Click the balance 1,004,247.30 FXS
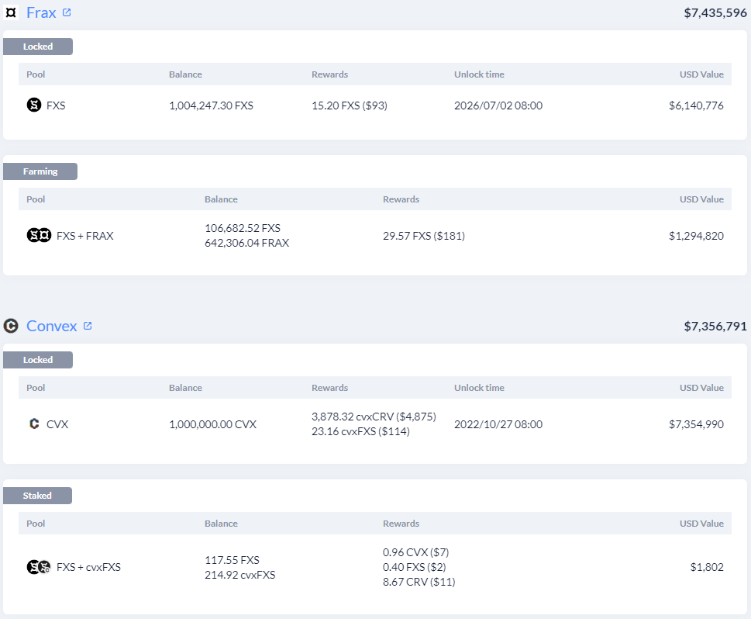The image size is (751, 619). (x=212, y=105)
